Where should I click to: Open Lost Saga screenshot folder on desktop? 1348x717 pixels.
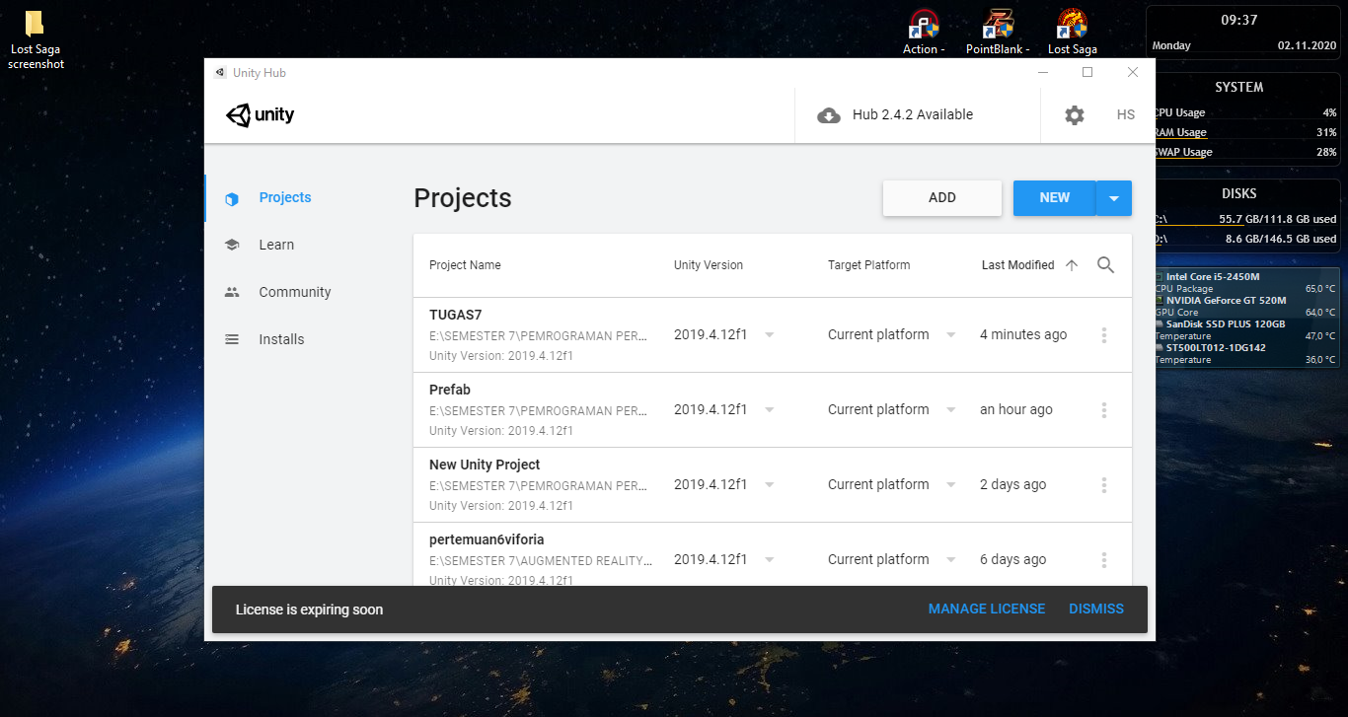coord(36,40)
